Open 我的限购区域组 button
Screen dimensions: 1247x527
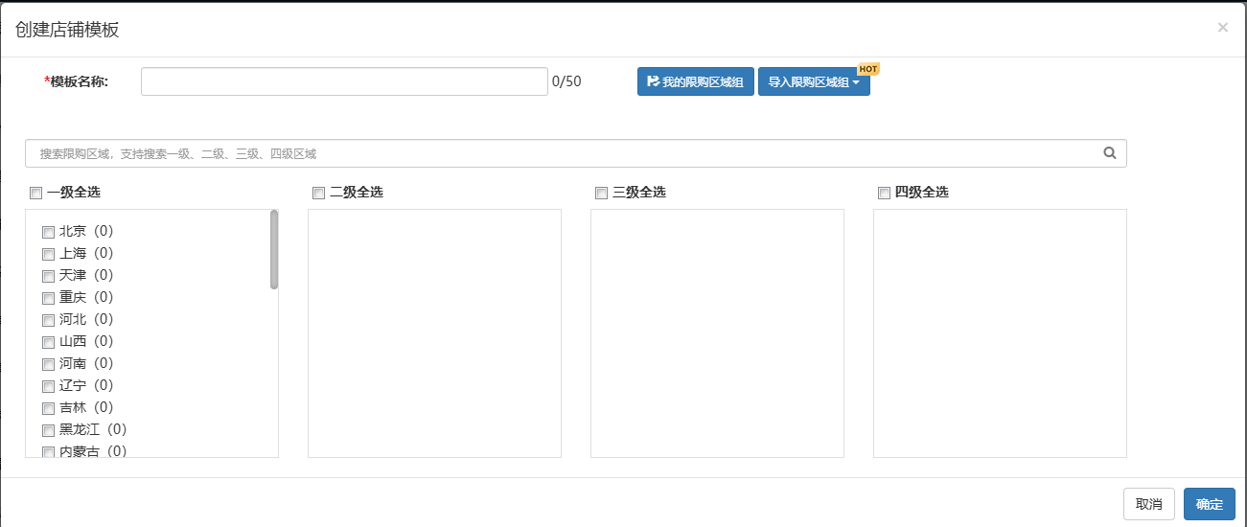pos(695,82)
